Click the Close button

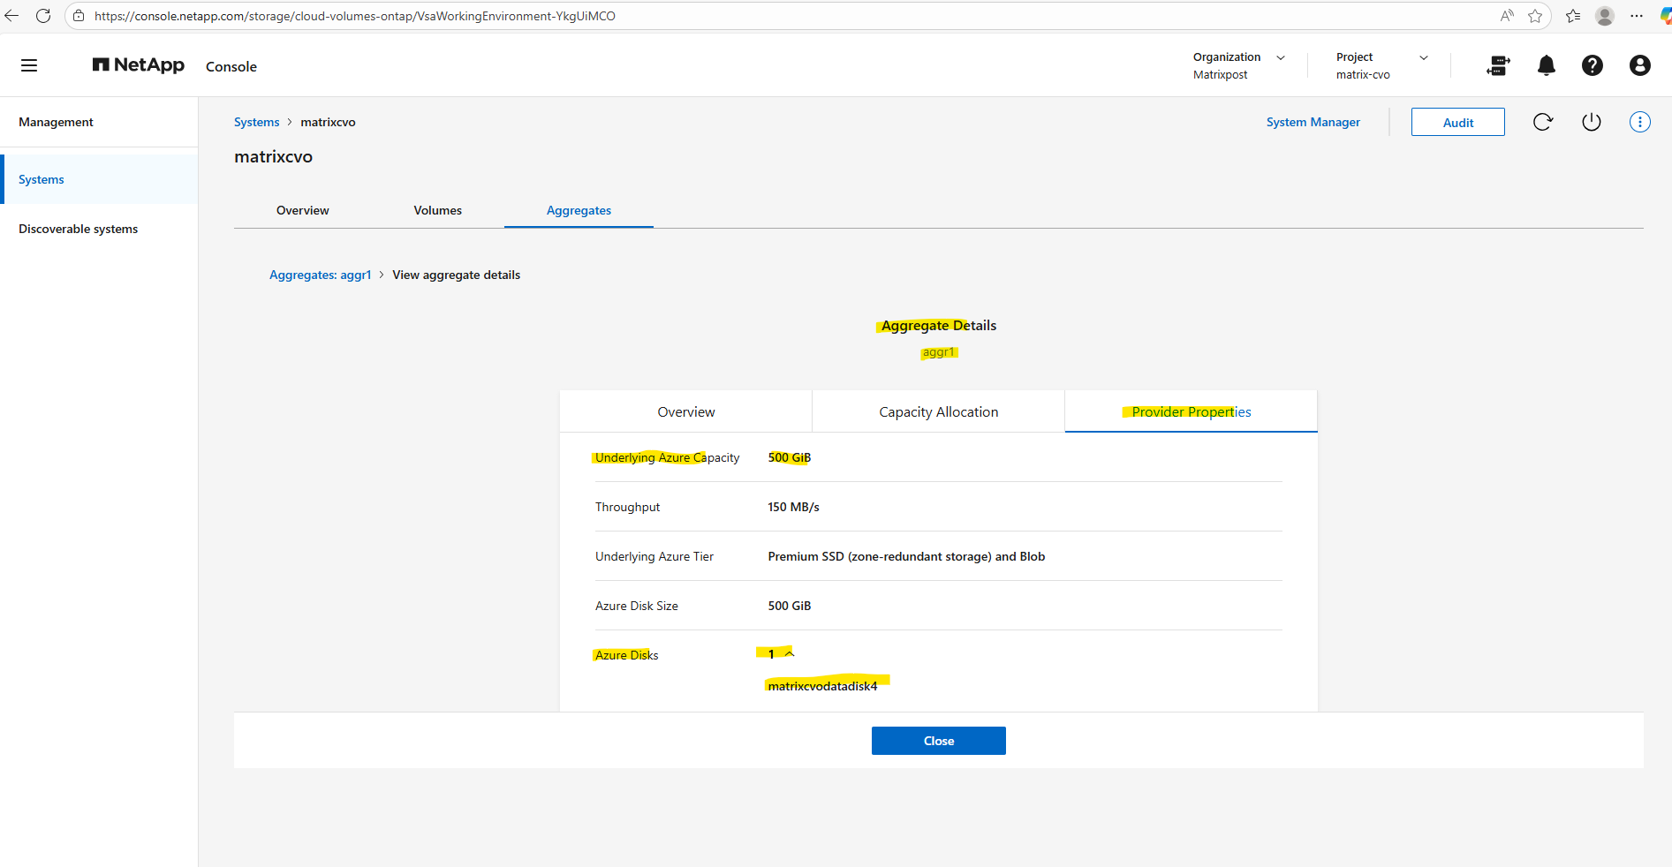(x=938, y=741)
